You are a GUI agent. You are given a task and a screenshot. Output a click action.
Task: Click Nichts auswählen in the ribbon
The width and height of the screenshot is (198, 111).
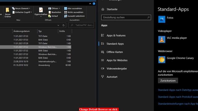(74, 12)
